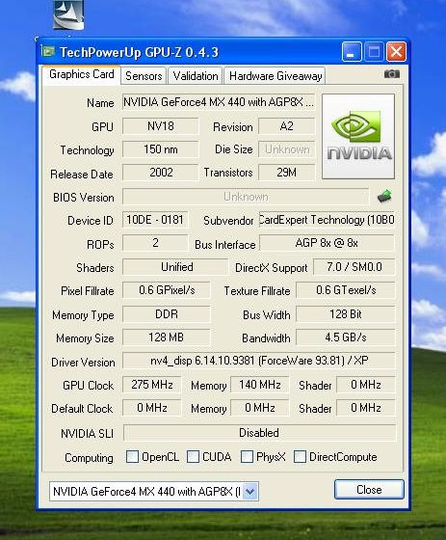Click the NVIDIA logo image

point(358,136)
